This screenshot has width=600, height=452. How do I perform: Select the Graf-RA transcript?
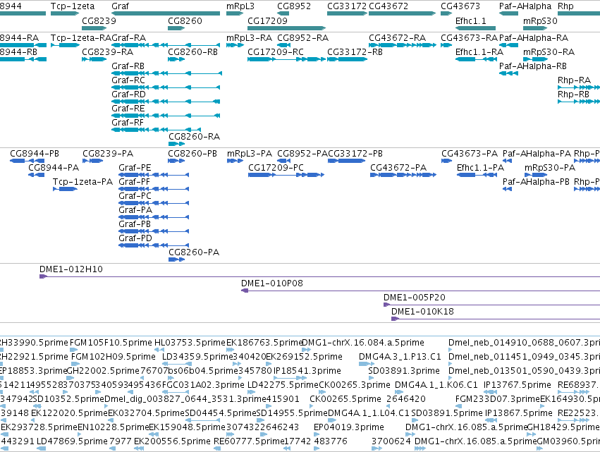tap(166, 45)
